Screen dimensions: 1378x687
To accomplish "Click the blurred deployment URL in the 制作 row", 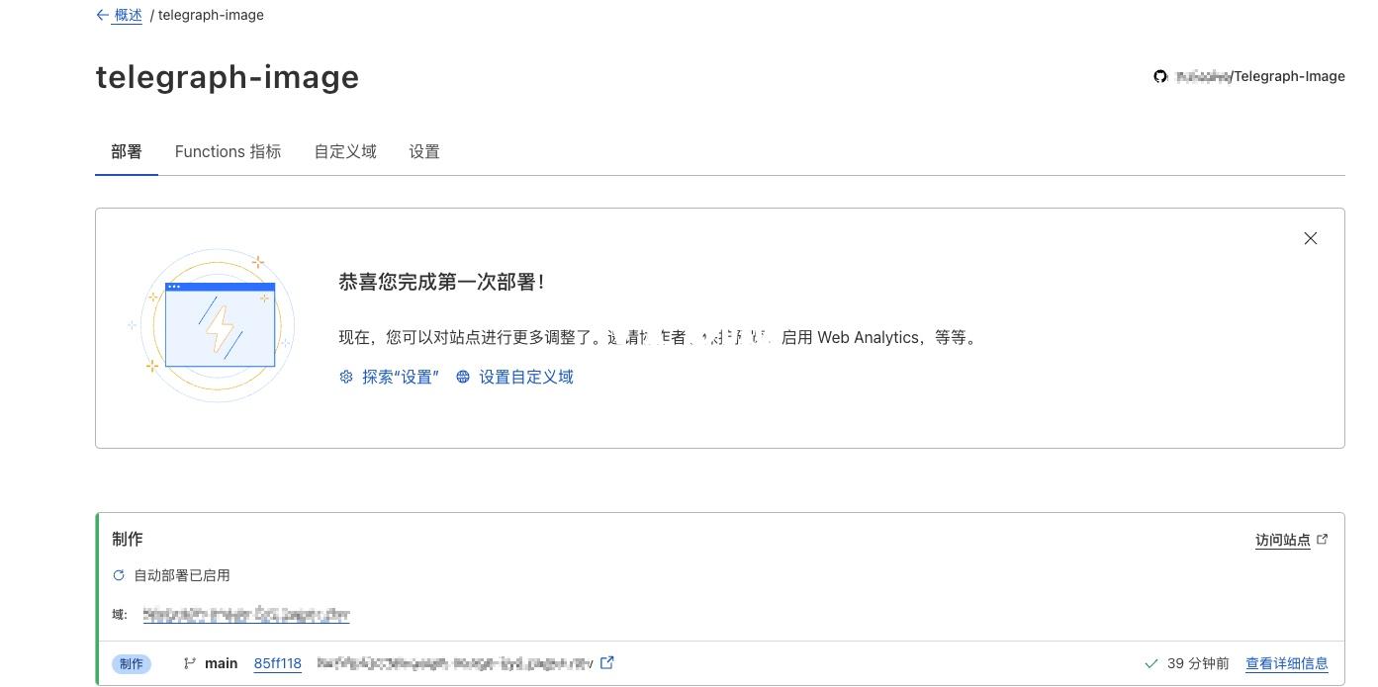I will click(455, 663).
